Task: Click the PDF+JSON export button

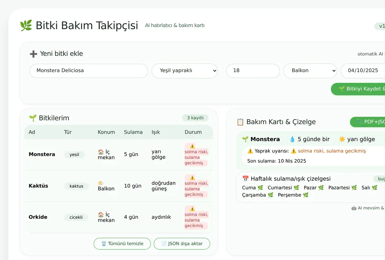Action: (x=368, y=122)
